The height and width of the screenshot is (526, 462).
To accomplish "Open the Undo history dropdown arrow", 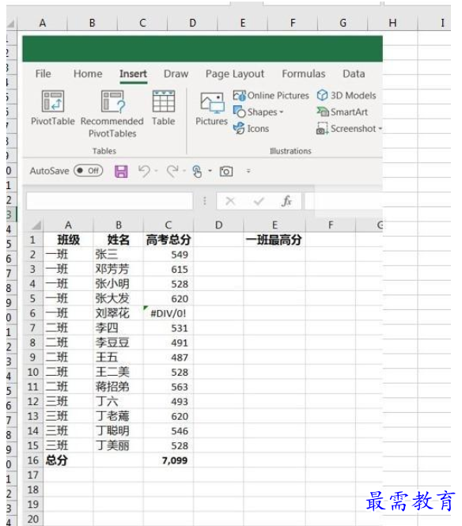I will coord(157,171).
